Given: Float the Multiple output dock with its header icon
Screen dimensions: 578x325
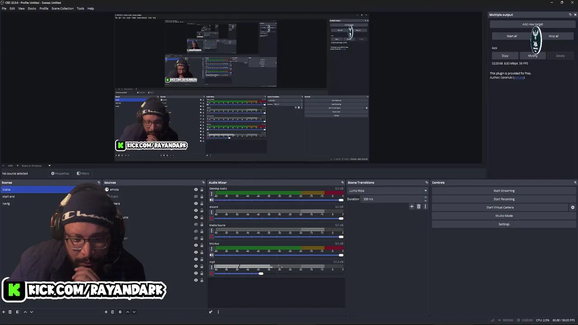Looking at the screenshot, I should 570,14.
